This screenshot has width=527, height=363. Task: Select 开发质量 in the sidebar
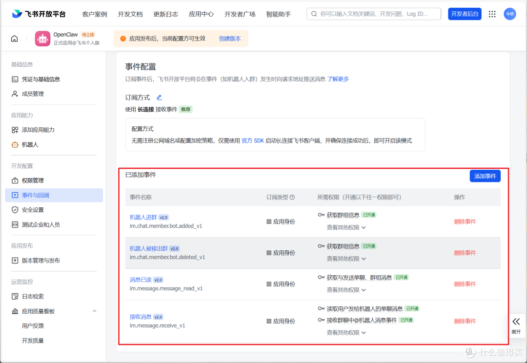pos(33,341)
